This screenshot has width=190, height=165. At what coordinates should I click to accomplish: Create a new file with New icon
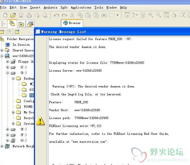[5, 15]
